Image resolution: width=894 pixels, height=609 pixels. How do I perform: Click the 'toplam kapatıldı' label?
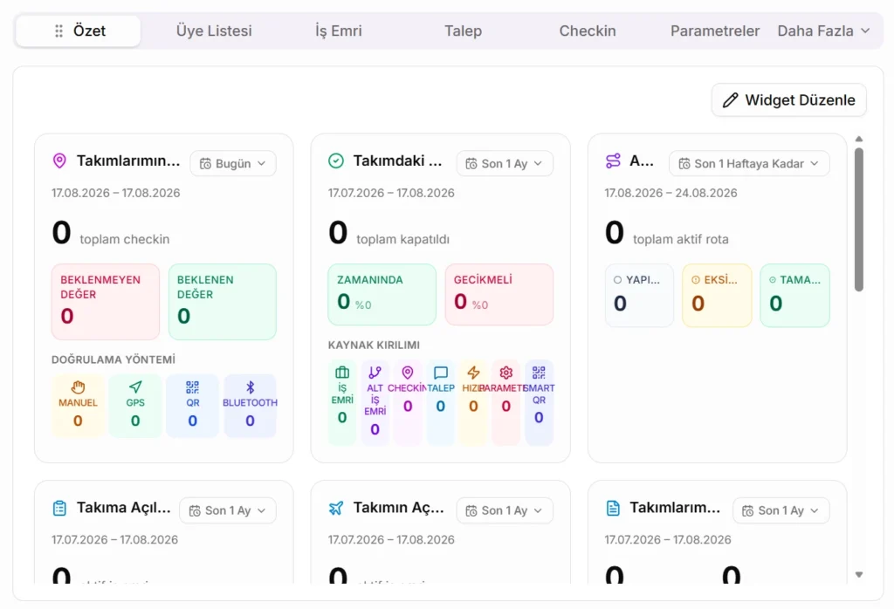pos(402,239)
